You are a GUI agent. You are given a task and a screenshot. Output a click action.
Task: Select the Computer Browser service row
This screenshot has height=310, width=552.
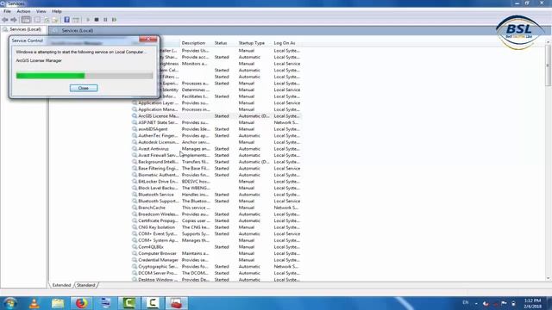click(216, 253)
